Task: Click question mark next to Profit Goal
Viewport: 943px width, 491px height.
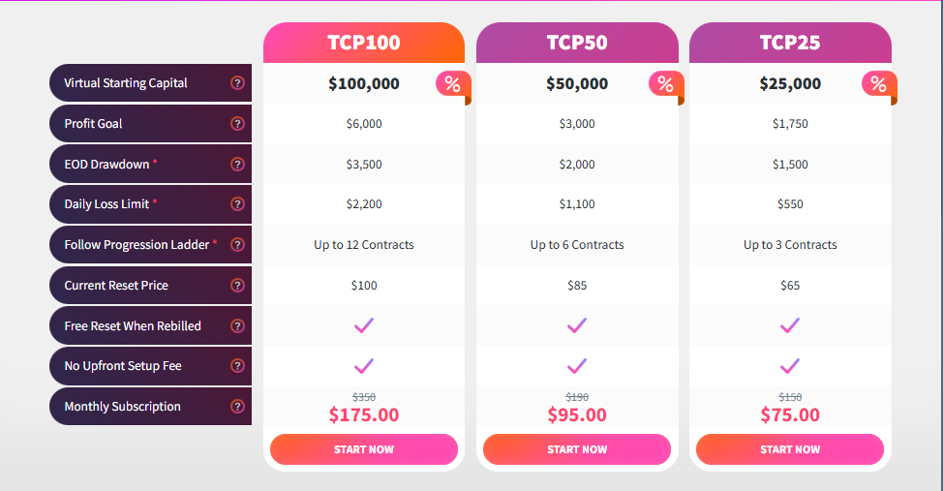Action: click(x=237, y=124)
